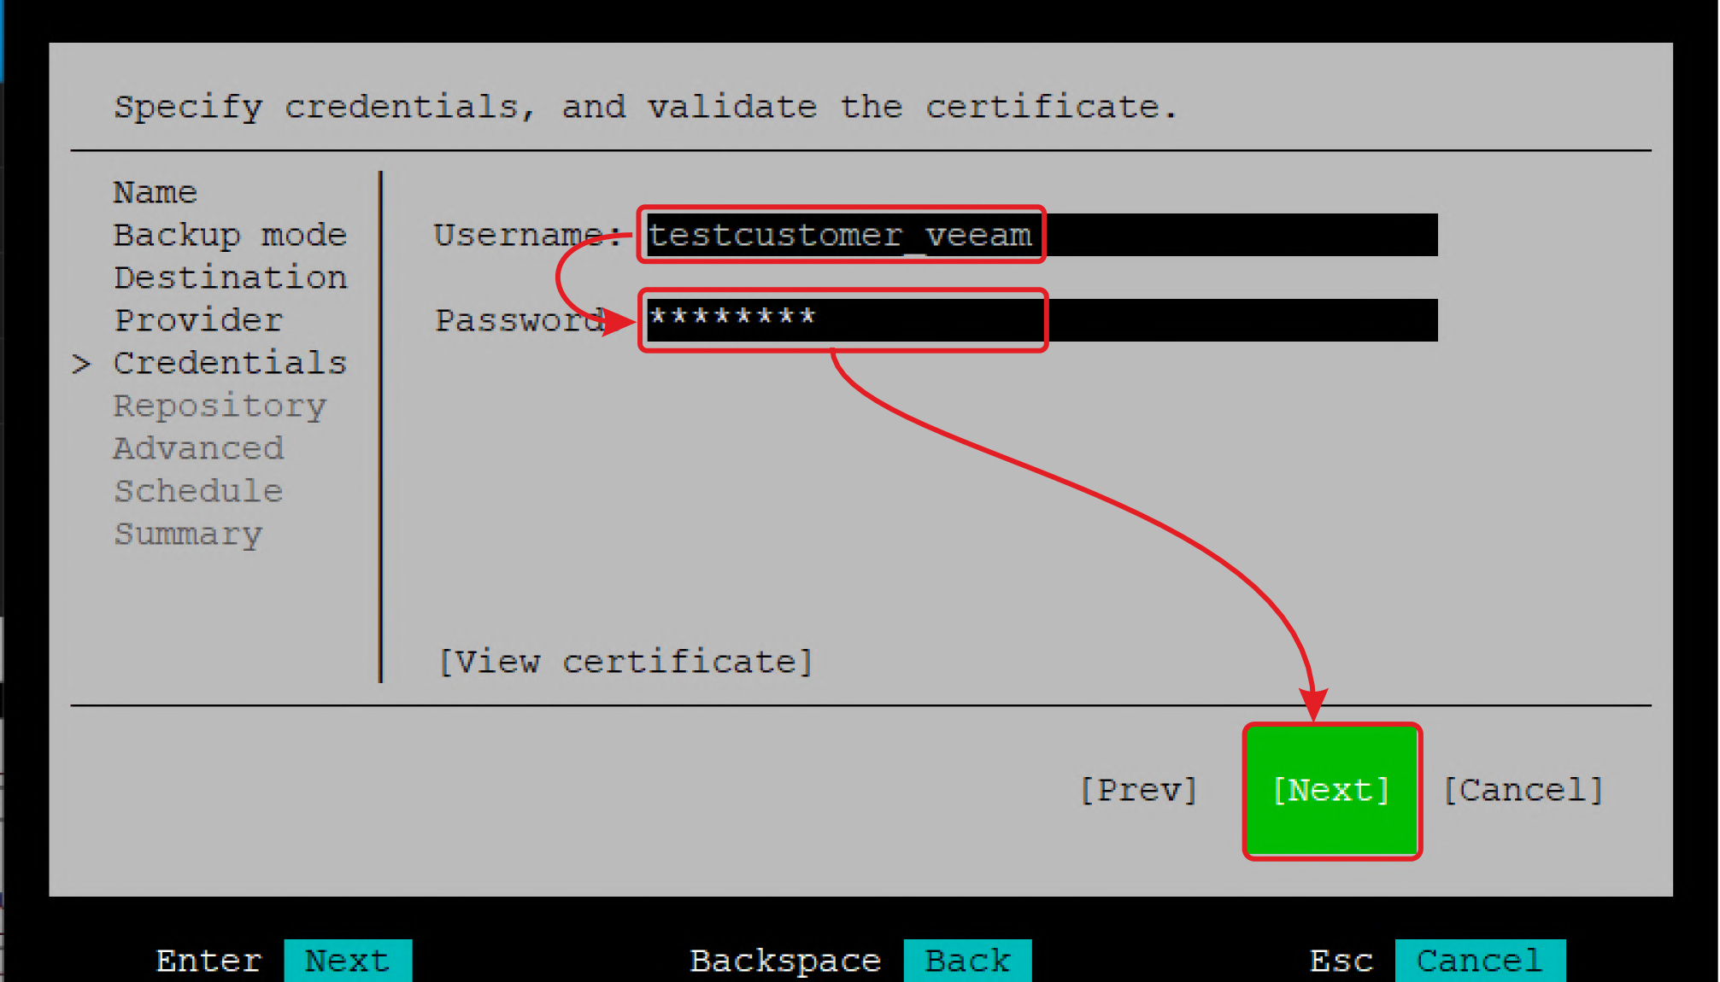Select the Name wizard step
Viewport: 1720px width, 982px height.
(156, 192)
